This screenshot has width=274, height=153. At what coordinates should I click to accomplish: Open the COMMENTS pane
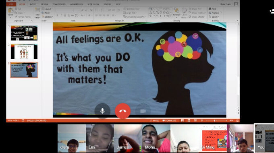[169, 120]
